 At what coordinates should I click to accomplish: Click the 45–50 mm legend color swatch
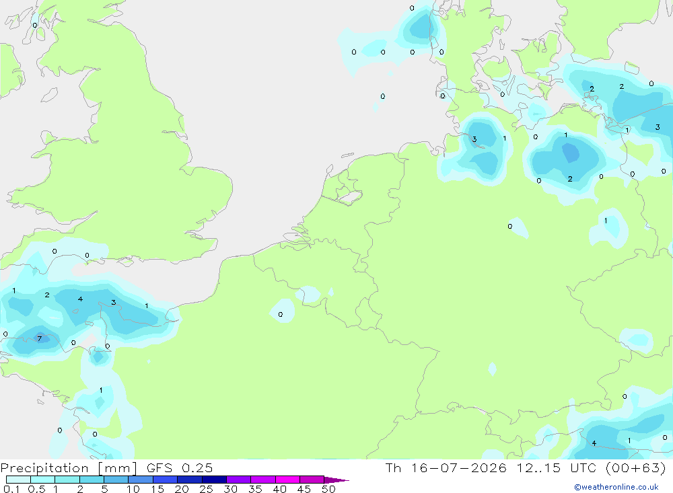(x=312, y=480)
